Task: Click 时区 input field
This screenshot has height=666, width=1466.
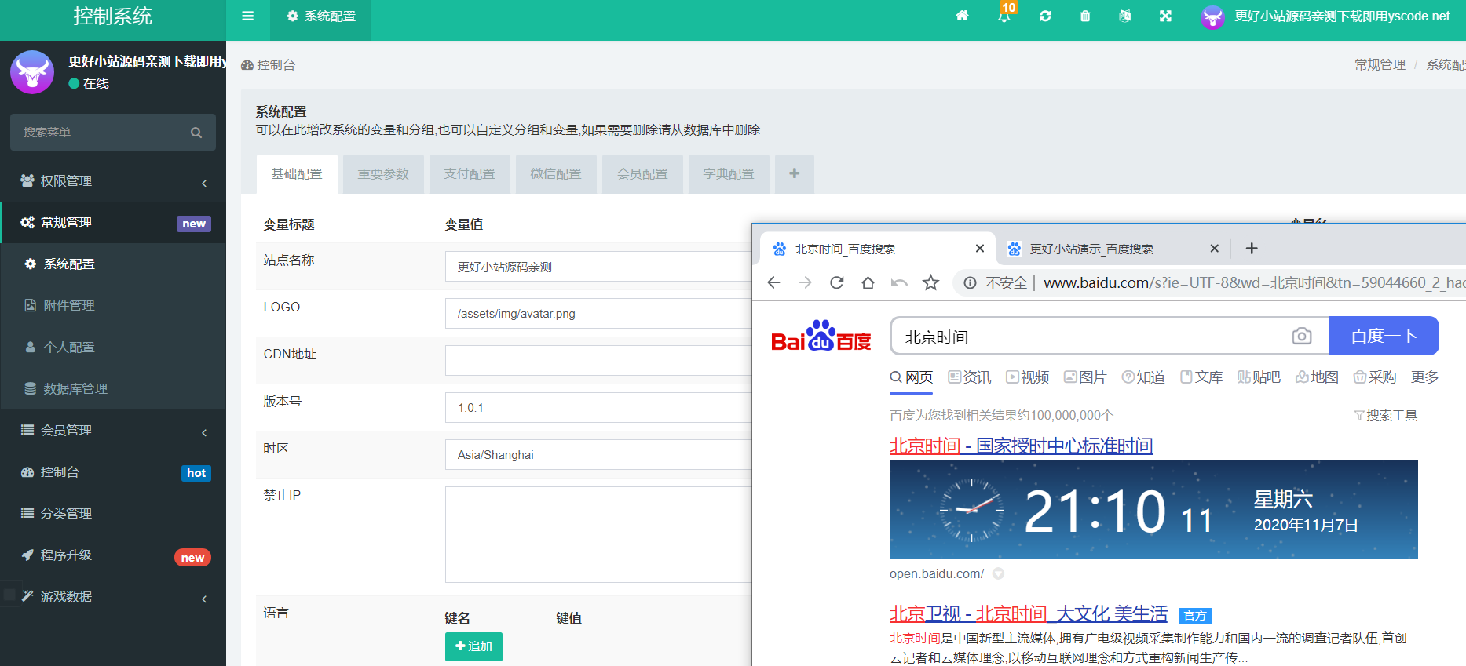Action: [598, 455]
